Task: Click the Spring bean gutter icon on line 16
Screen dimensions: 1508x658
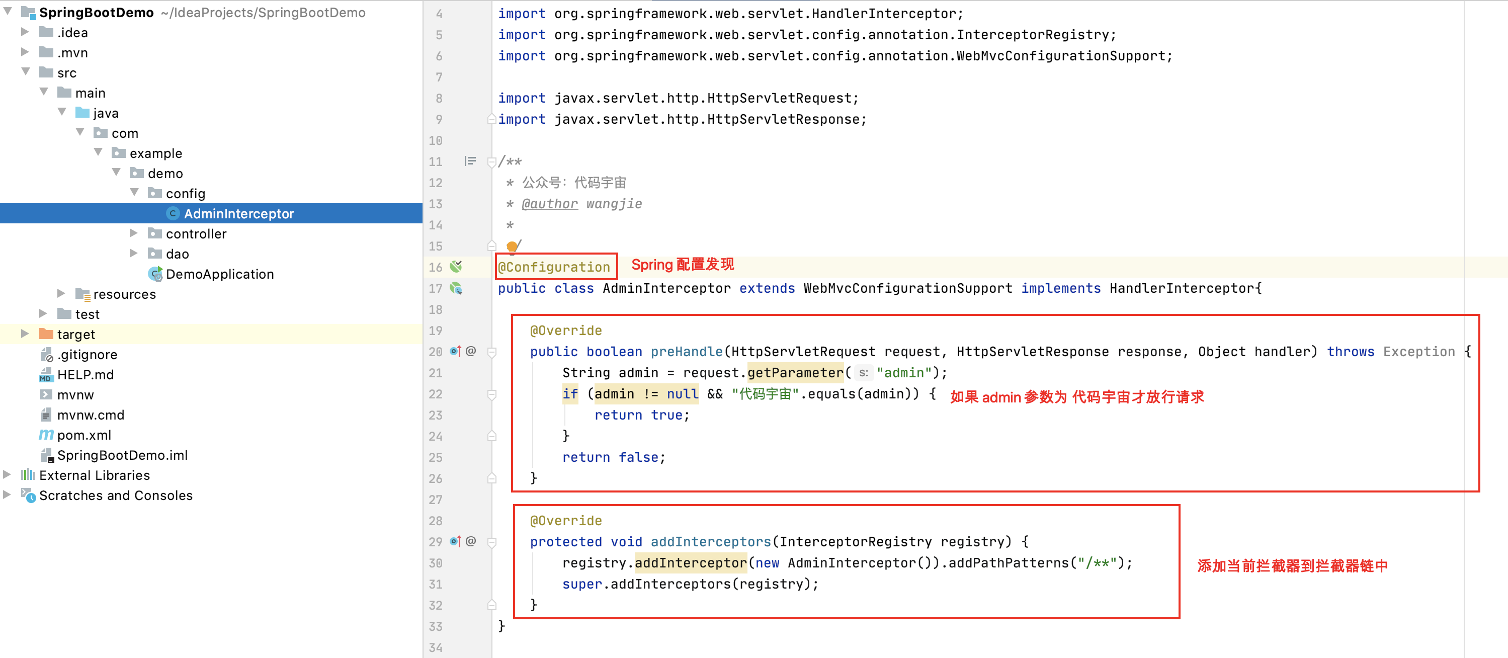Action: (x=455, y=267)
